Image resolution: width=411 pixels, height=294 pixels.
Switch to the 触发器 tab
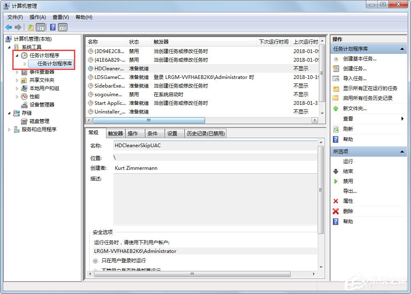pyautogui.click(x=115, y=133)
